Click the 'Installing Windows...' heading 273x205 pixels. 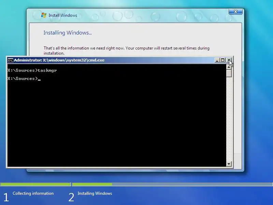(x=68, y=33)
